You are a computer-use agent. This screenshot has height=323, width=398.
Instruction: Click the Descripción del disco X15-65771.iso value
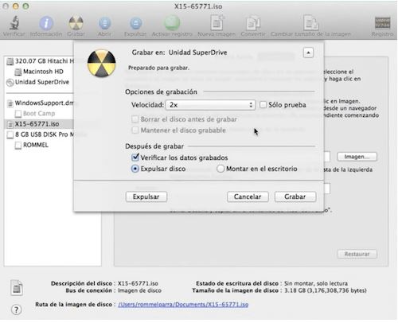[x=138, y=283]
